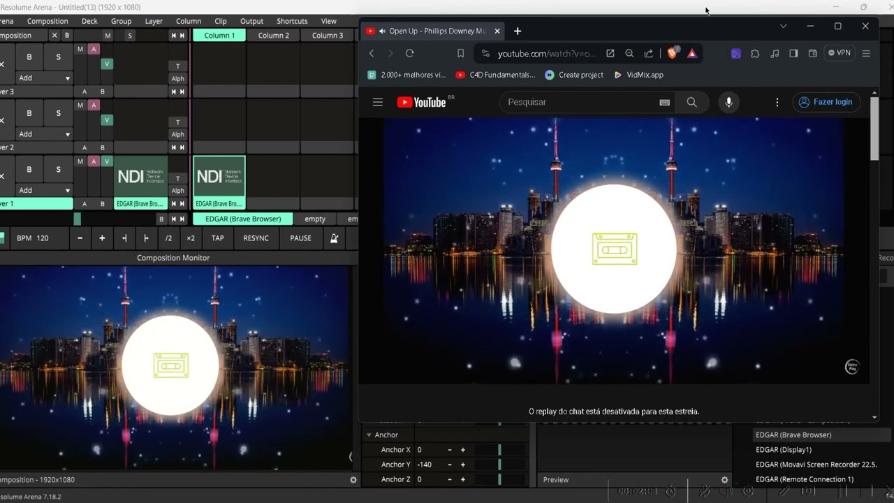Viewport: 894px width, 503px height.
Task: Open Add blend dropdown on Layer 1
Action: 44,190
